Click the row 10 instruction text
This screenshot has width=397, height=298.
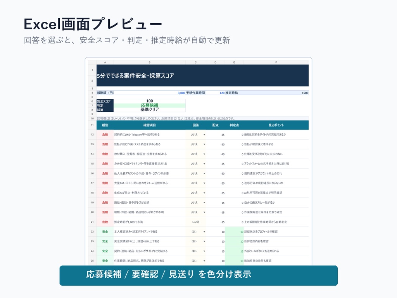(166, 118)
